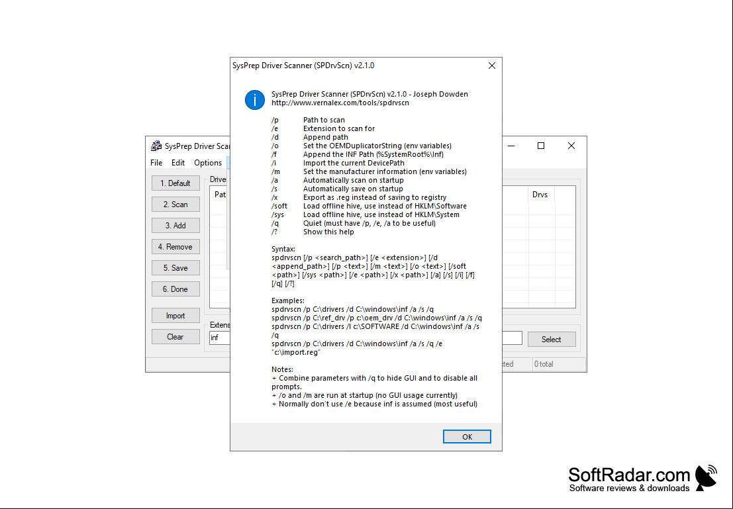Click "Automatically scan on startup" line
This screenshot has height=509, width=733.
point(354,181)
